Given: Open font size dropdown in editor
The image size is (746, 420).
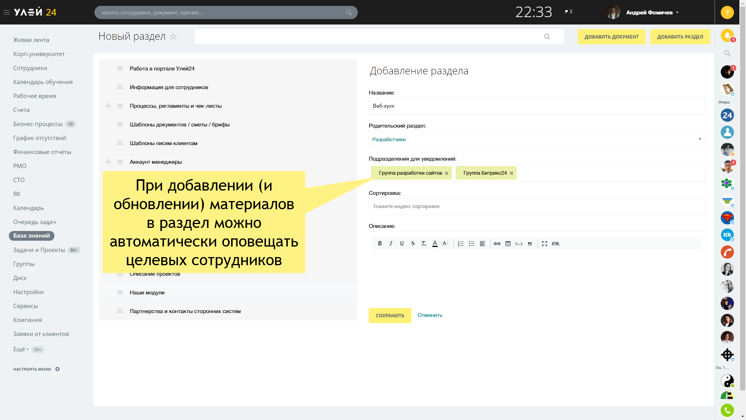Looking at the screenshot, I should click(x=445, y=244).
